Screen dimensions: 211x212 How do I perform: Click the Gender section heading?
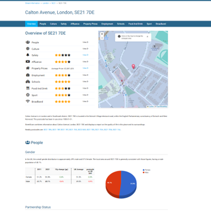pos(30,152)
